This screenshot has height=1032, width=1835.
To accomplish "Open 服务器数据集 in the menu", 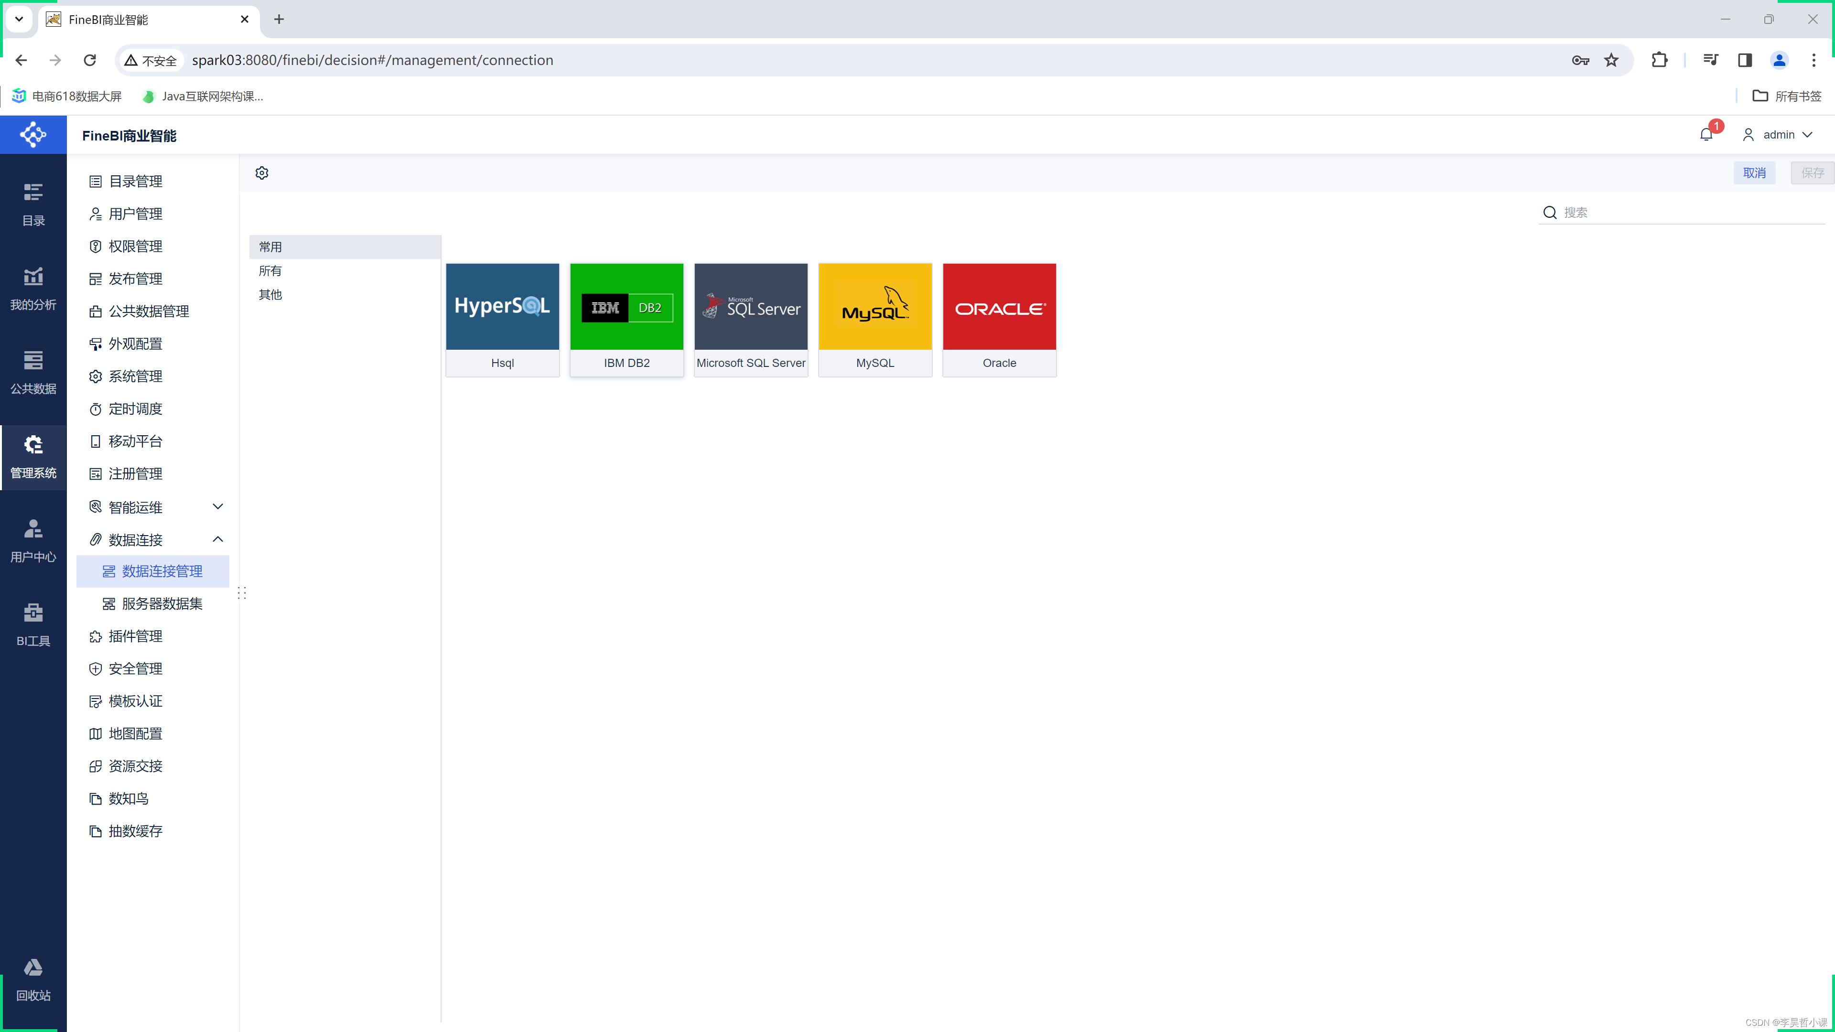I will pos(162,604).
